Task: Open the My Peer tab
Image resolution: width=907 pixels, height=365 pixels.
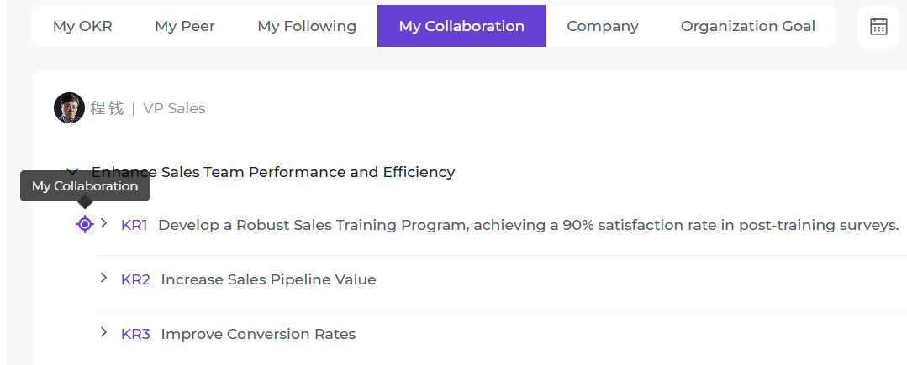Action: click(185, 26)
